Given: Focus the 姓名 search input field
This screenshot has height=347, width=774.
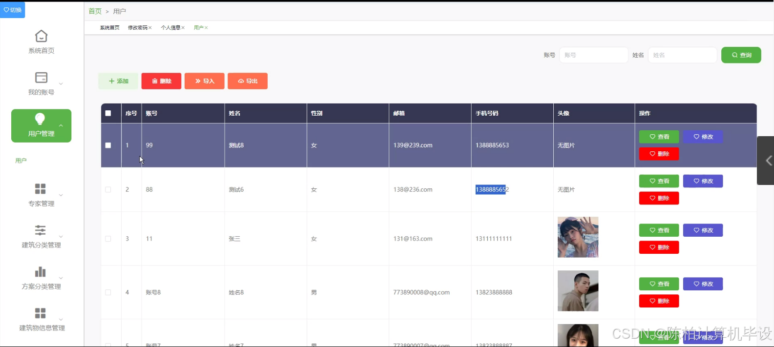Looking at the screenshot, I should click(683, 55).
